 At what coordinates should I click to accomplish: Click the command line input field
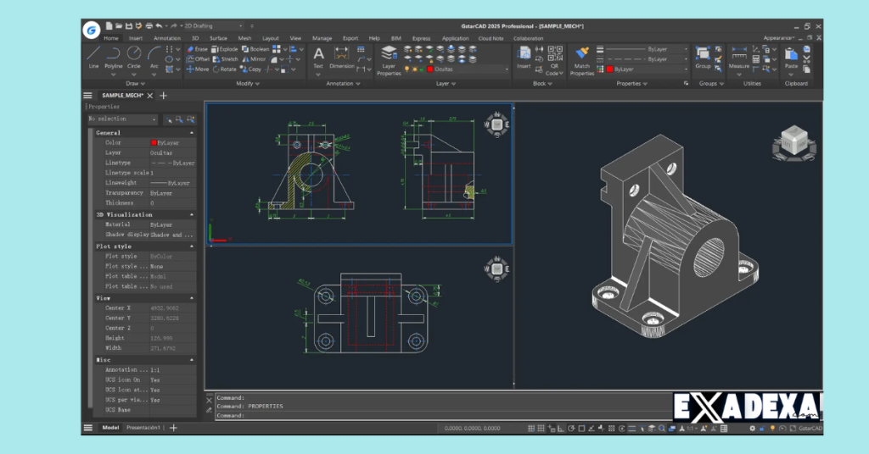[x=443, y=415]
